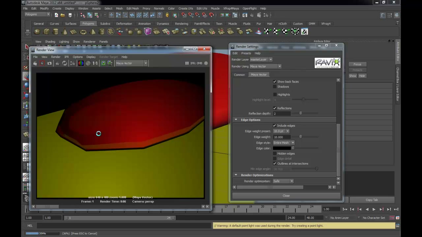Click the checkered UV editor shelf icon
The image size is (422, 237).
[304, 32]
